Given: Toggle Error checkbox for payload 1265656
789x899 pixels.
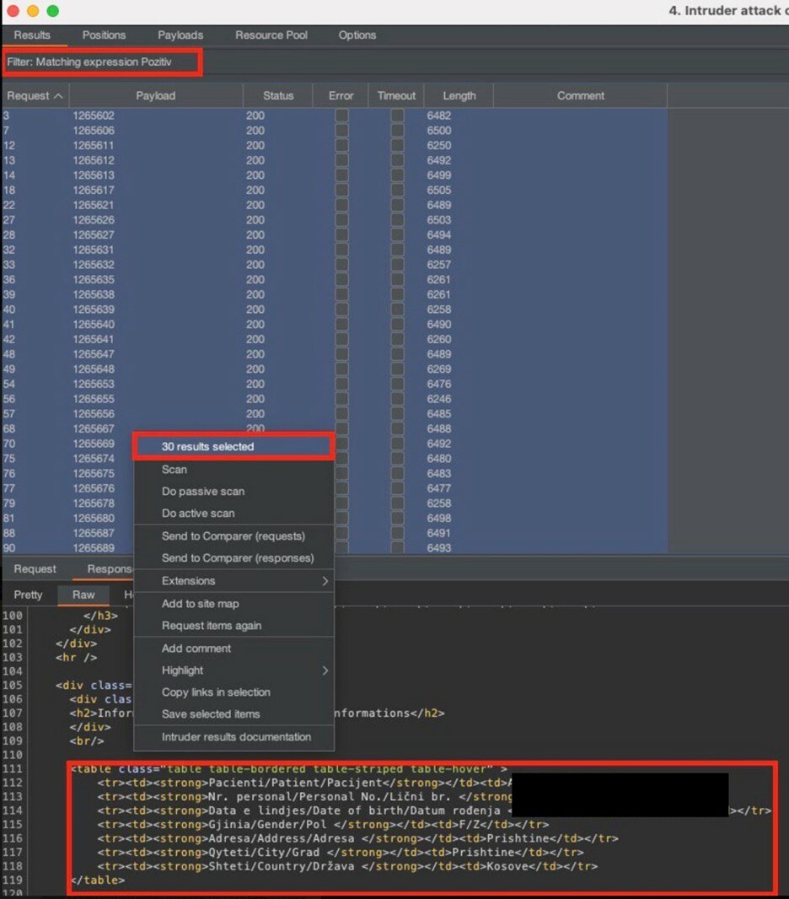Looking at the screenshot, I should (341, 413).
